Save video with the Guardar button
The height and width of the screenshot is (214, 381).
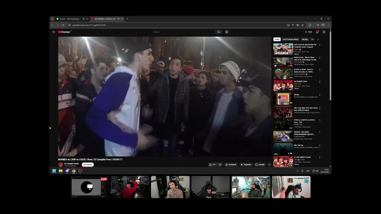(260, 164)
